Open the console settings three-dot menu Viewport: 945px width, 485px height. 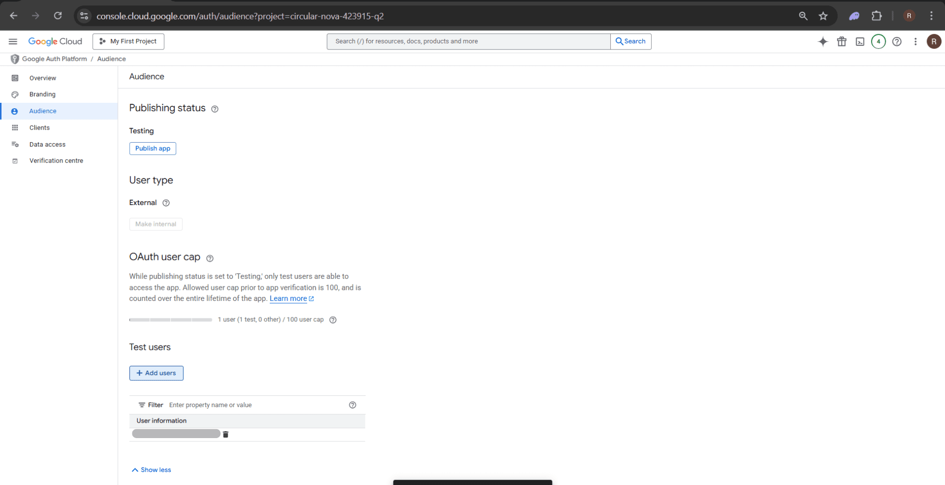(916, 41)
